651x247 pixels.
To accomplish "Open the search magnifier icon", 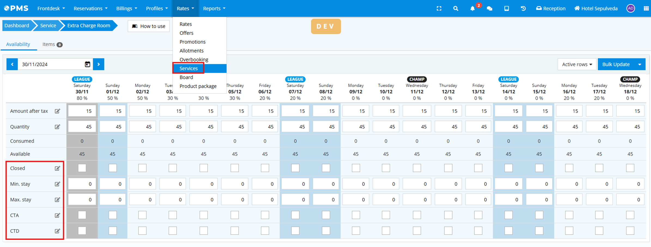I will (456, 8).
